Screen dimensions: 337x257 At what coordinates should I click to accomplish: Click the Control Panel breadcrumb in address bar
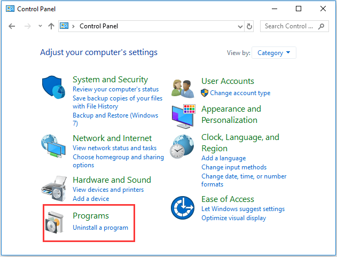coord(99,26)
